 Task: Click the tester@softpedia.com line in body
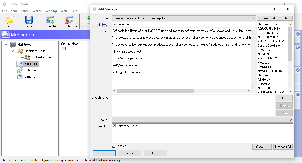point(126,72)
